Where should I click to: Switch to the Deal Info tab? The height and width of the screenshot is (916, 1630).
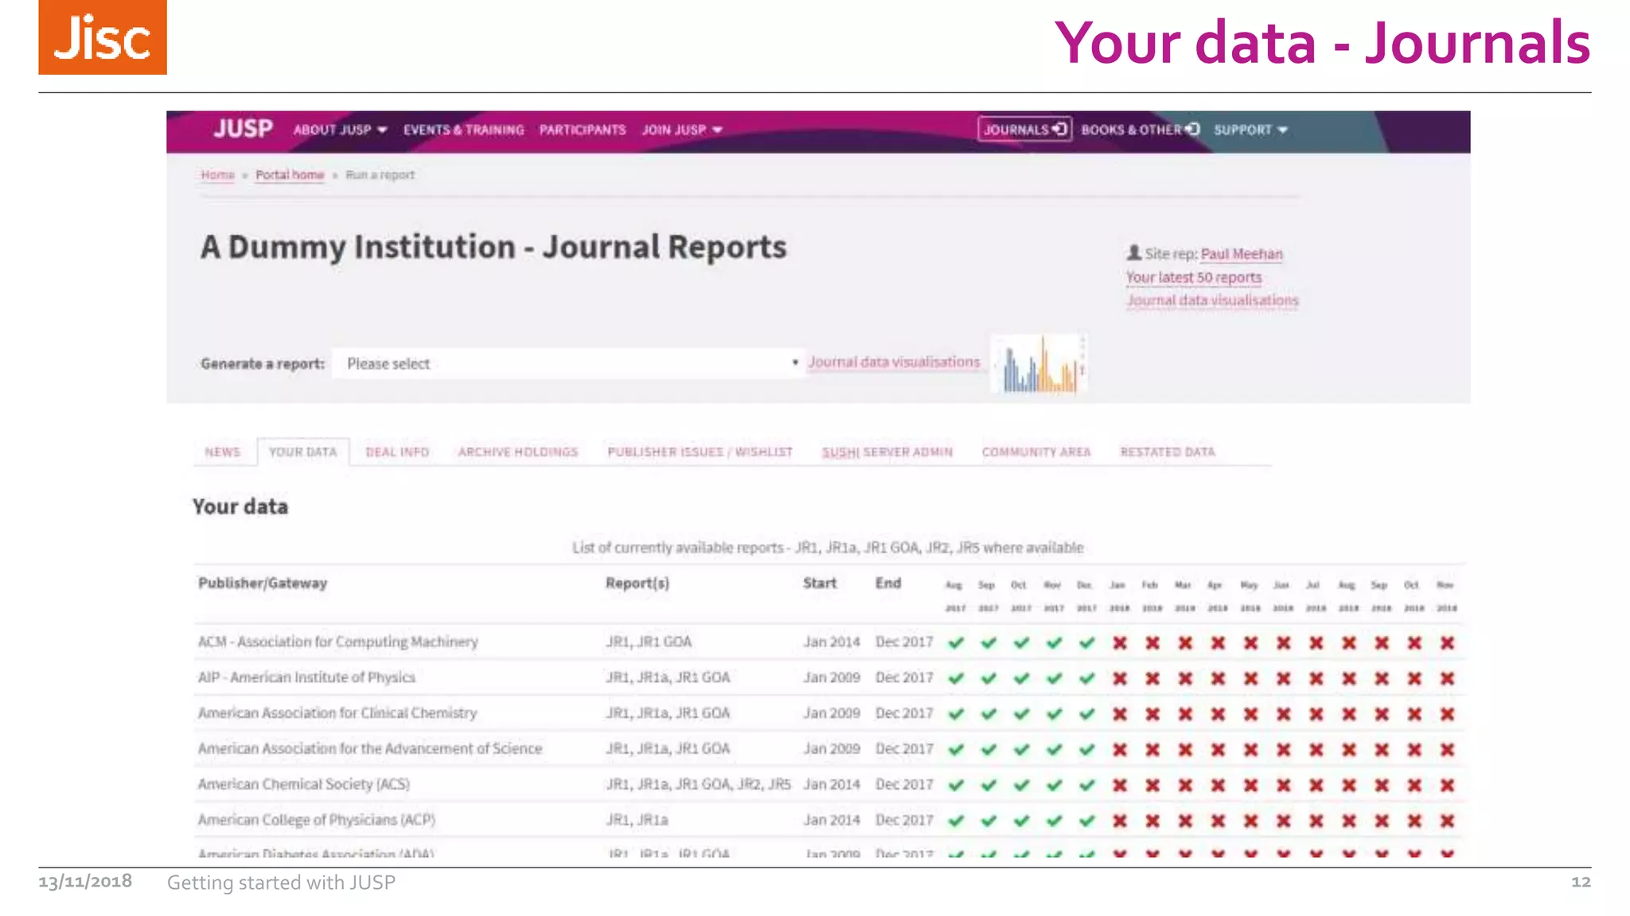[397, 452]
